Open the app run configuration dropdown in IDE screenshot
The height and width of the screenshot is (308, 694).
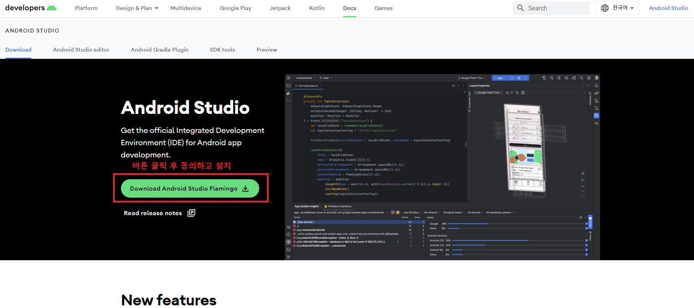499,78
